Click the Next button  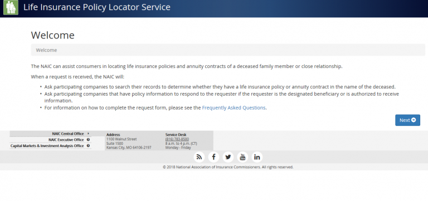click(x=407, y=120)
